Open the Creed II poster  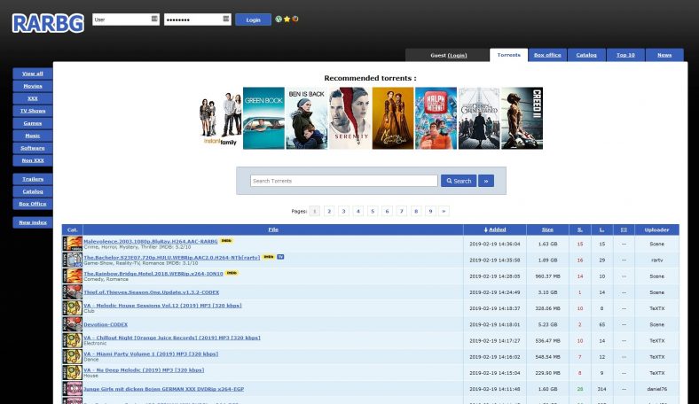[522, 118]
